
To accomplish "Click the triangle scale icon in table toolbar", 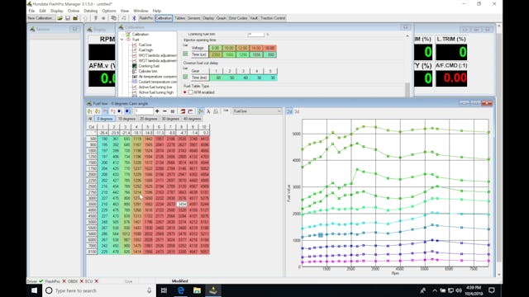I will 216,111.
